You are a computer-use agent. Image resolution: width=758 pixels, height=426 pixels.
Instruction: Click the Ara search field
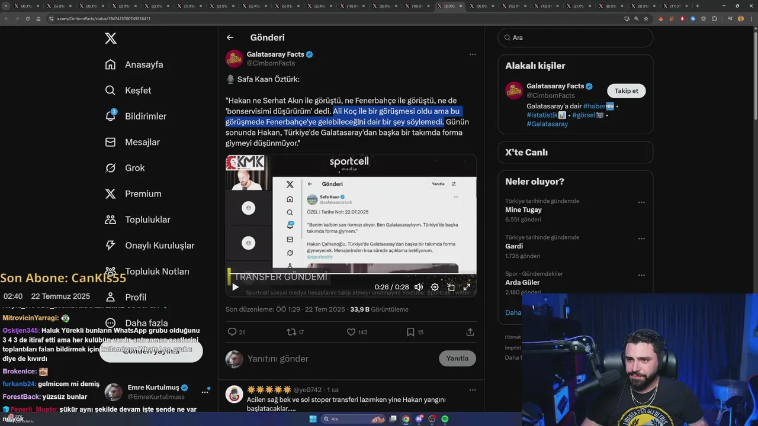(x=576, y=37)
